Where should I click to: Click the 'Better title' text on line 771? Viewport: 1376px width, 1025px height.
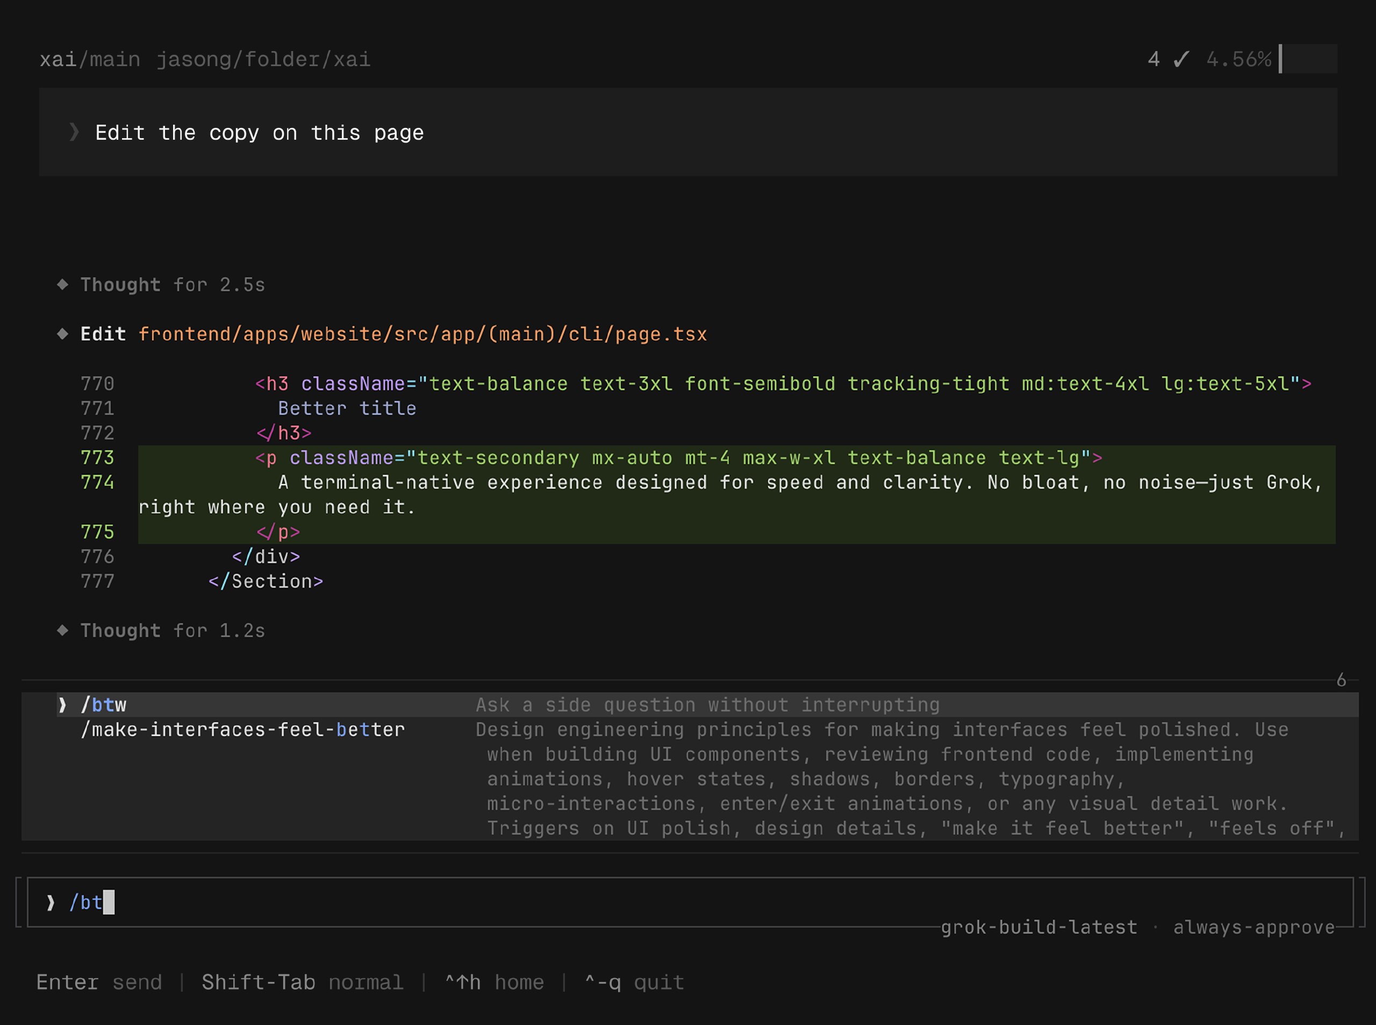347,408
